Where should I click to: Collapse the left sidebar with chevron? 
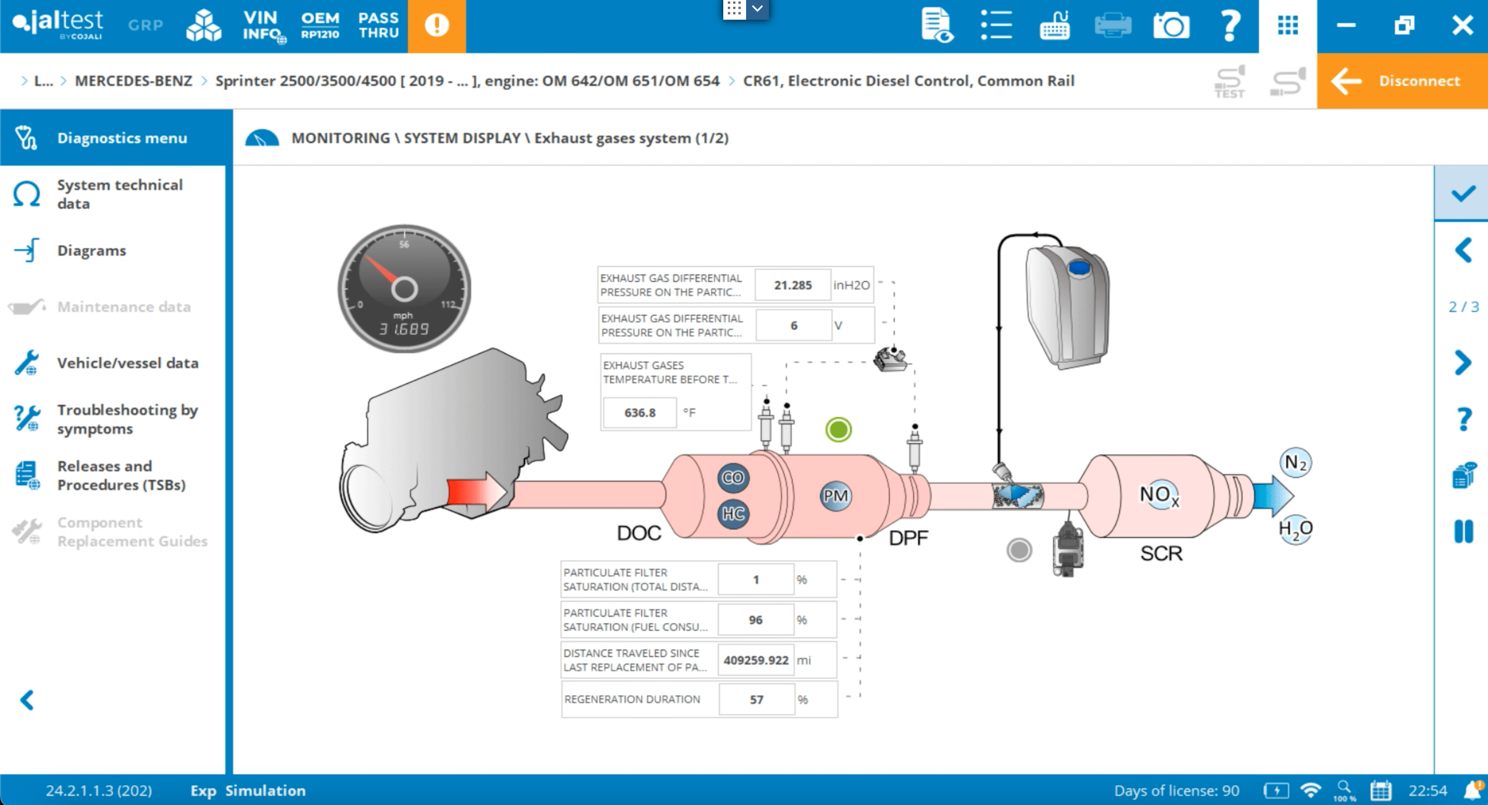[27, 700]
